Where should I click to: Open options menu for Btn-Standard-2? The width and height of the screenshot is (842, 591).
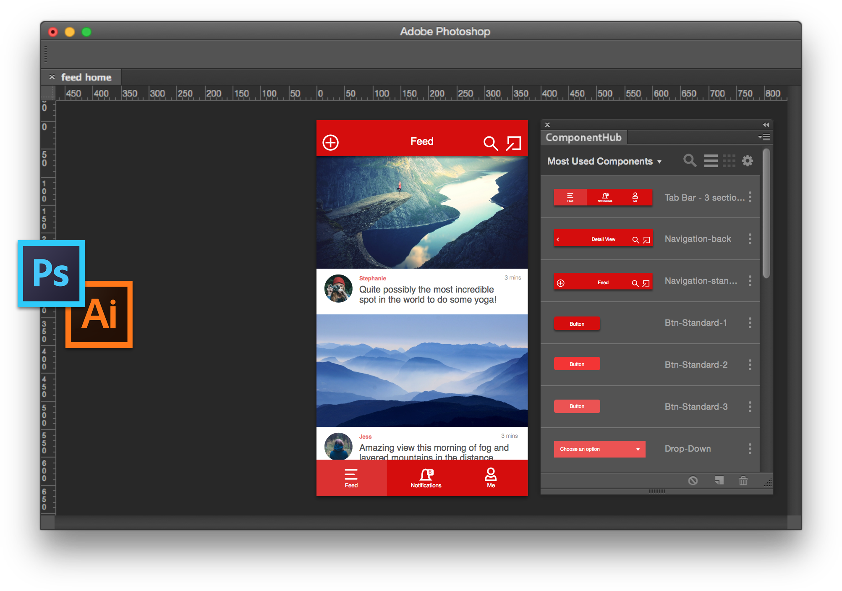coord(750,365)
